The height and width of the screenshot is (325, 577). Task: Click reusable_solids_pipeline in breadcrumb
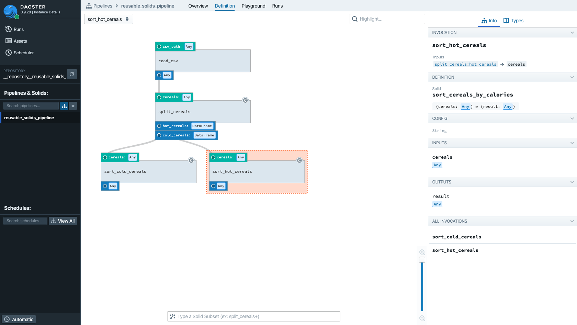148,6
